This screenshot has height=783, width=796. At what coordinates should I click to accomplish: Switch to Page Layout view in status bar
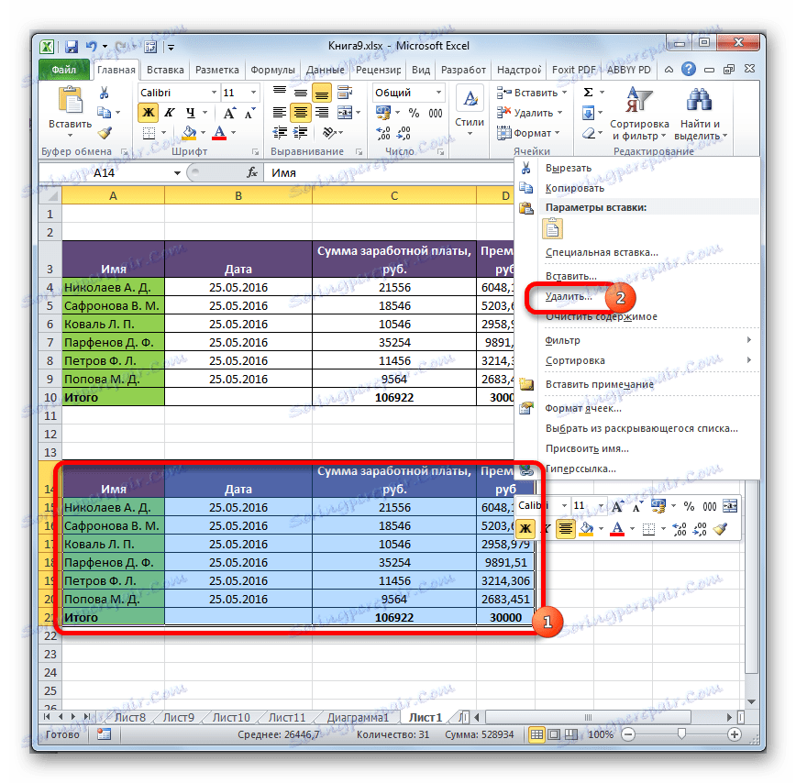click(554, 733)
